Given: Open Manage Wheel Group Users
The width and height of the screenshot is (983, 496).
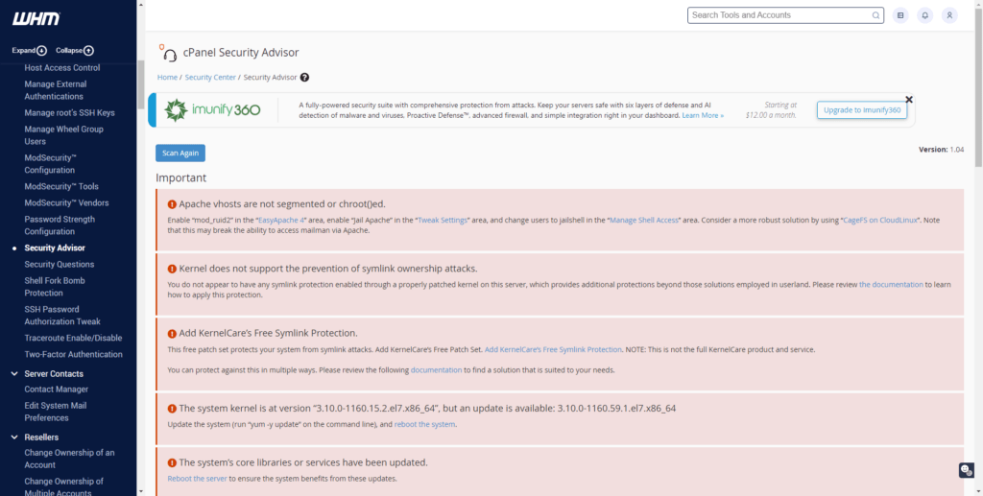Looking at the screenshot, I should click(x=64, y=135).
